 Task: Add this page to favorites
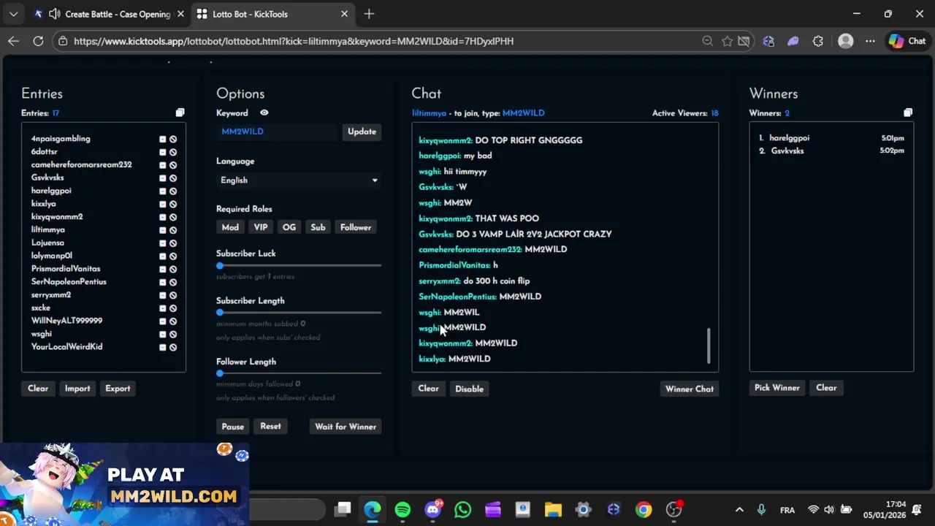click(728, 41)
